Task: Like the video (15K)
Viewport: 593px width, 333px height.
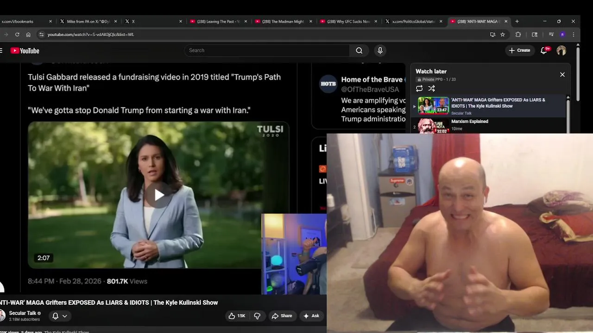Action: pyautogui.click(x=237, y=316)
